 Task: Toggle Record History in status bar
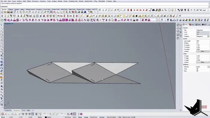pos(111,117)
